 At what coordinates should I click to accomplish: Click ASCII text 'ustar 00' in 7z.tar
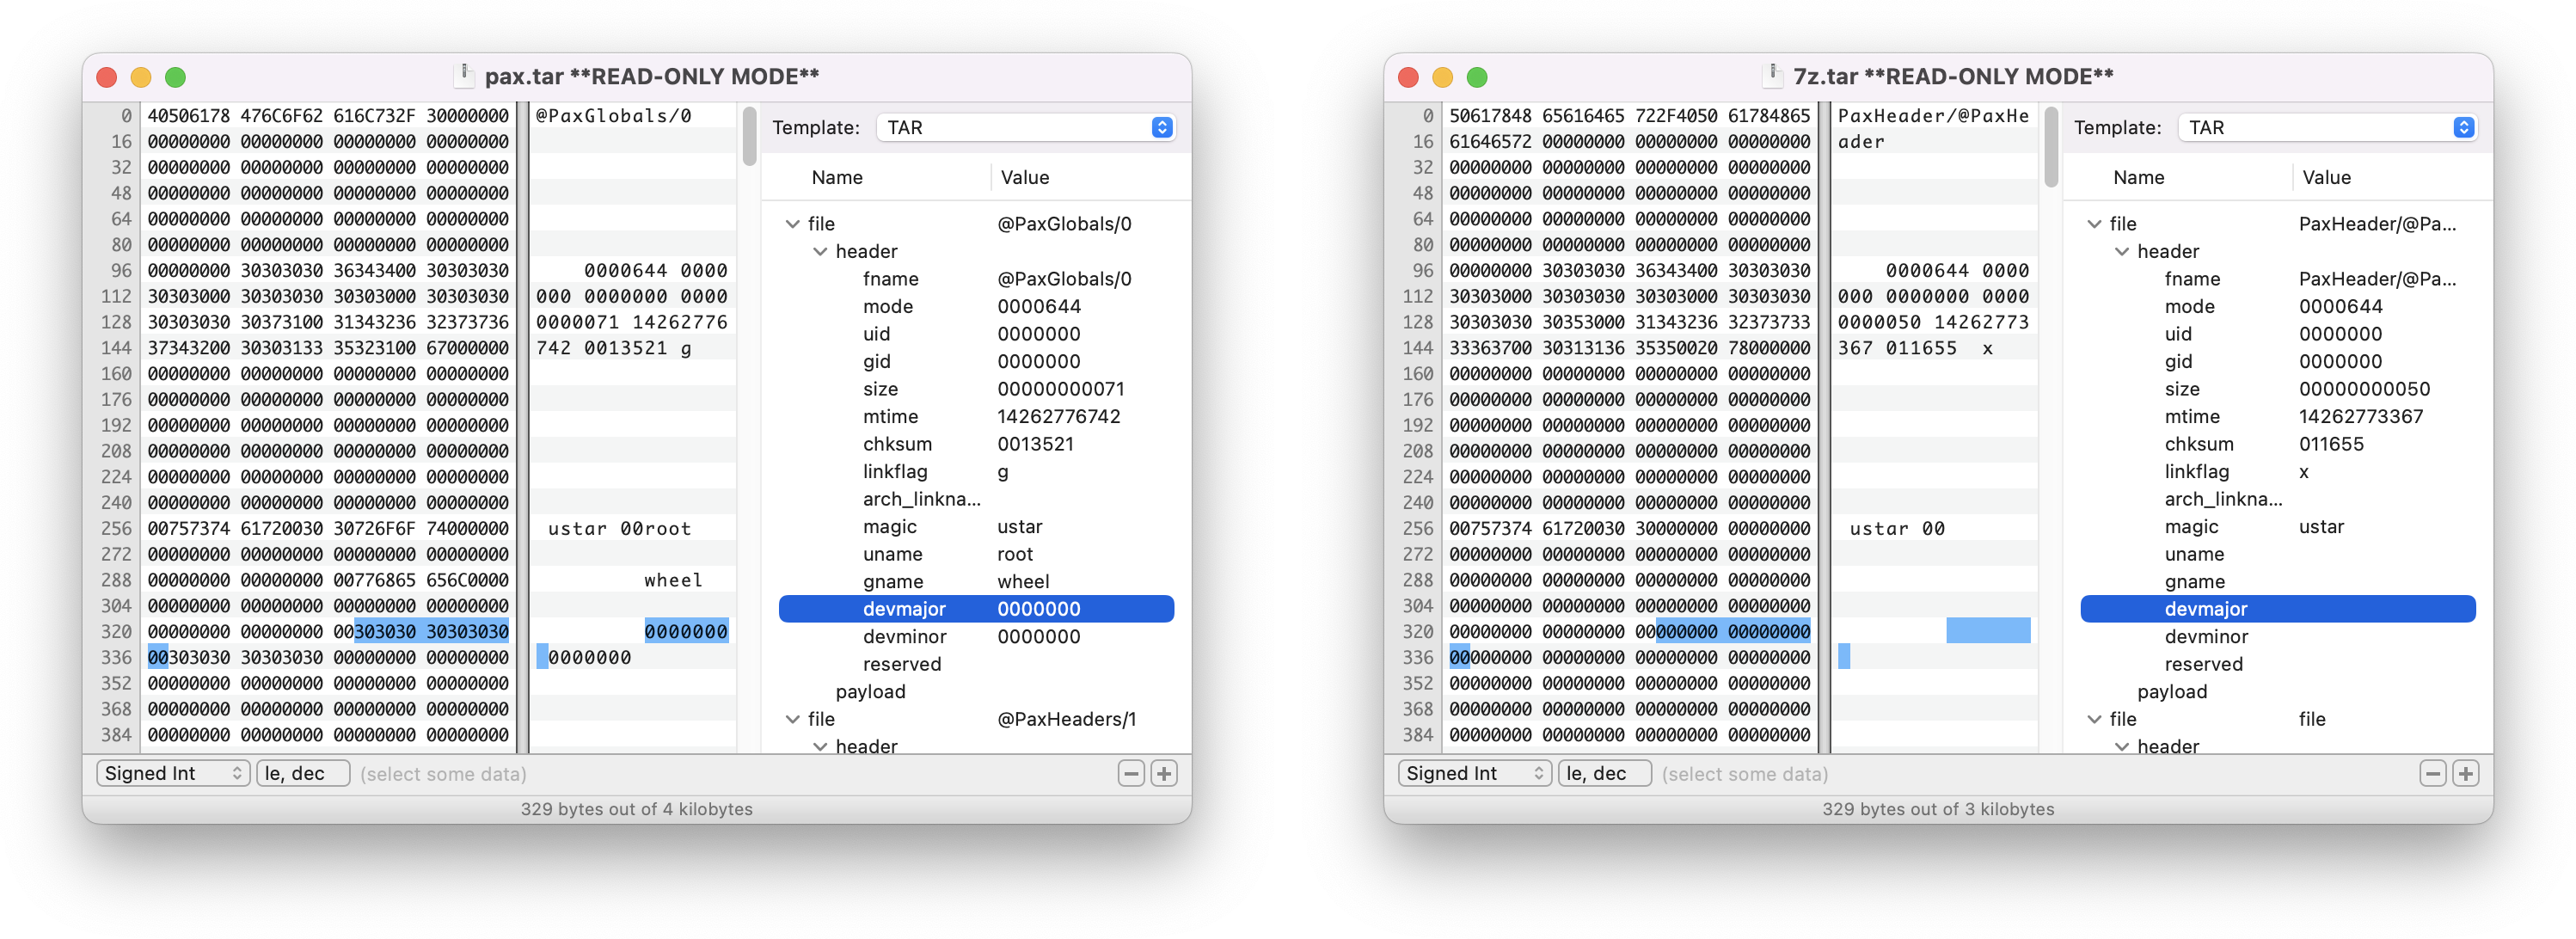click(x=1897, y=528)
